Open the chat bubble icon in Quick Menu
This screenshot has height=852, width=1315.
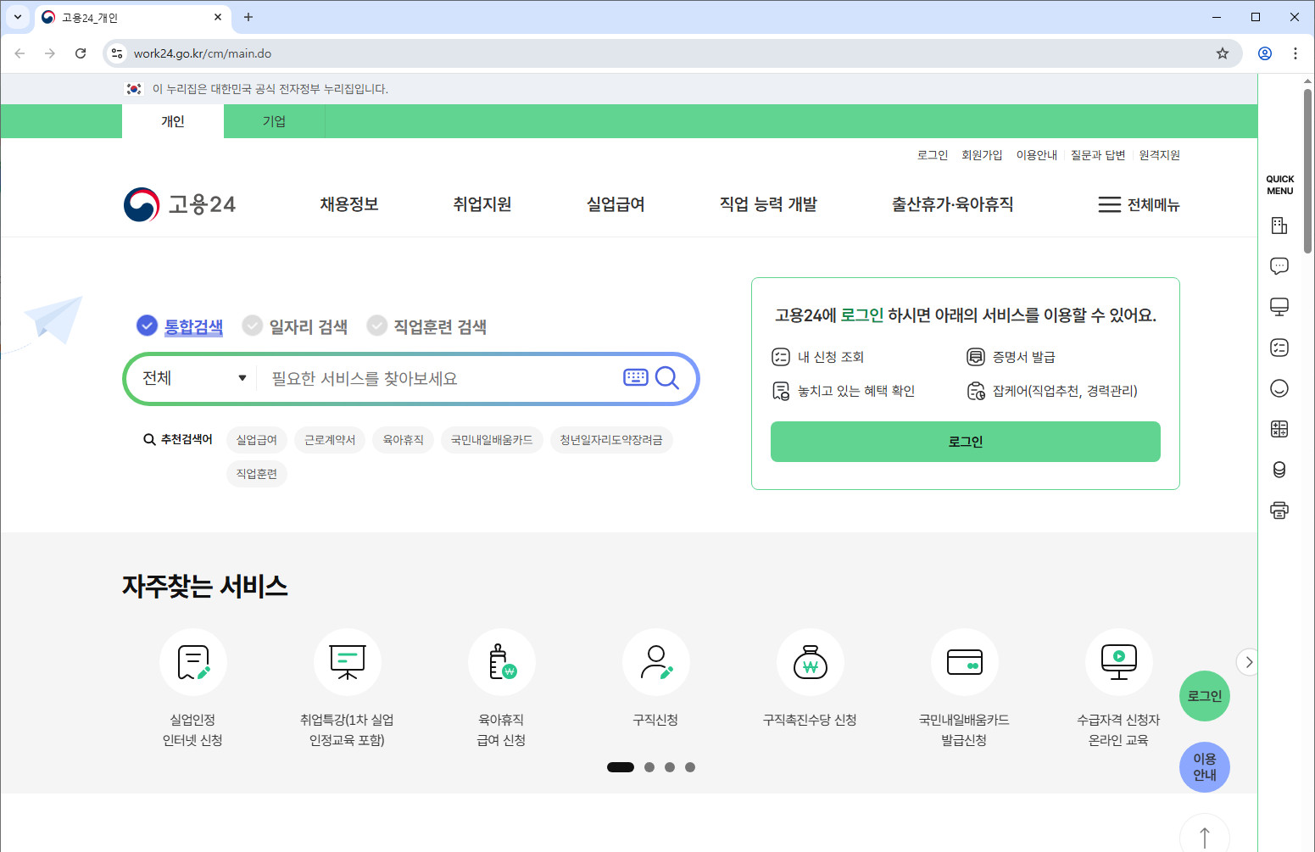(1279, 266)
